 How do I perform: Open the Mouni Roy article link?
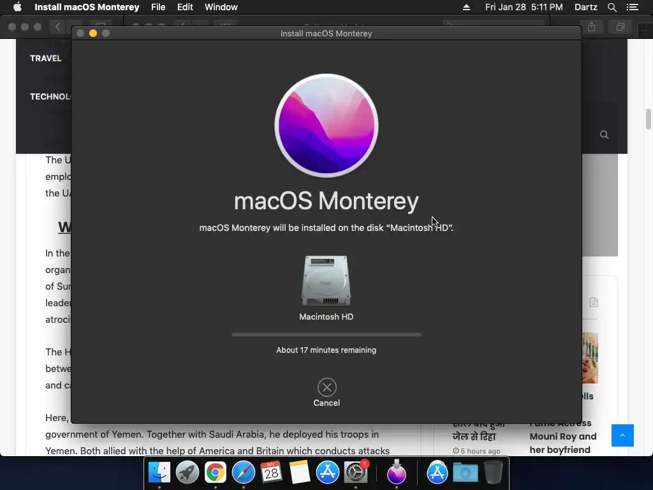coord(562,436)
